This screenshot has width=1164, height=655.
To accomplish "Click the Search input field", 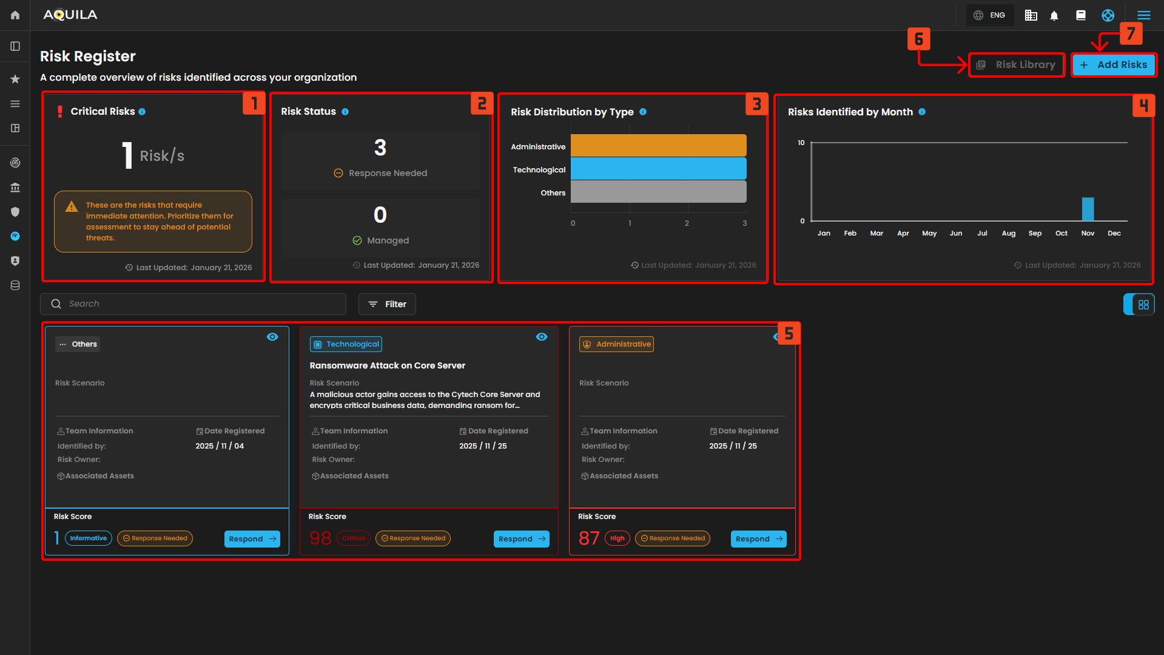I will pyautogui.click(x=193, y=304).
